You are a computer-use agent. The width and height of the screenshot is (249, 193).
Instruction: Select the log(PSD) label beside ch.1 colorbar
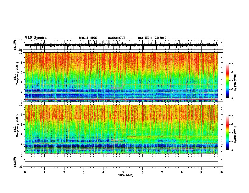(x=235, y=82)
